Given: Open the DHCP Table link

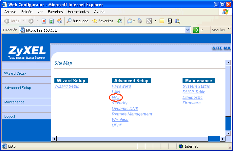Looking at the screenshot, I should coord(194,92).
